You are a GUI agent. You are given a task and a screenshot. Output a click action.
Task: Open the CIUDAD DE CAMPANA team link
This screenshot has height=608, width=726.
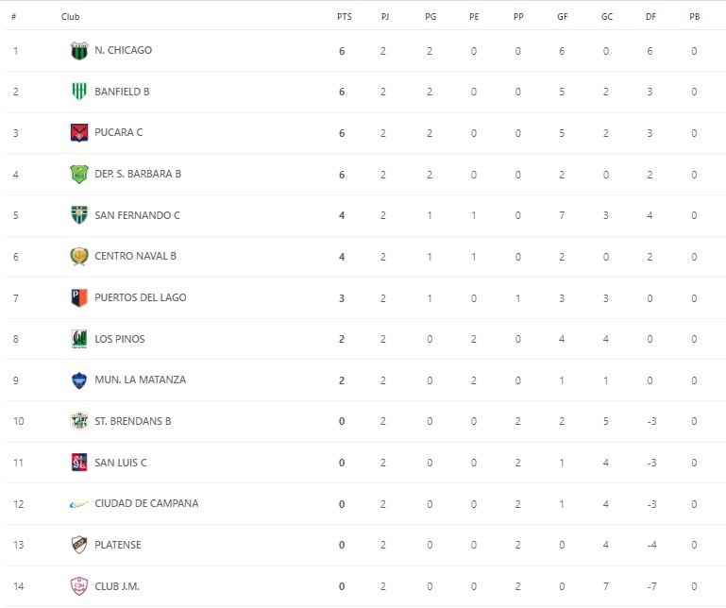[x=146, y=503]
